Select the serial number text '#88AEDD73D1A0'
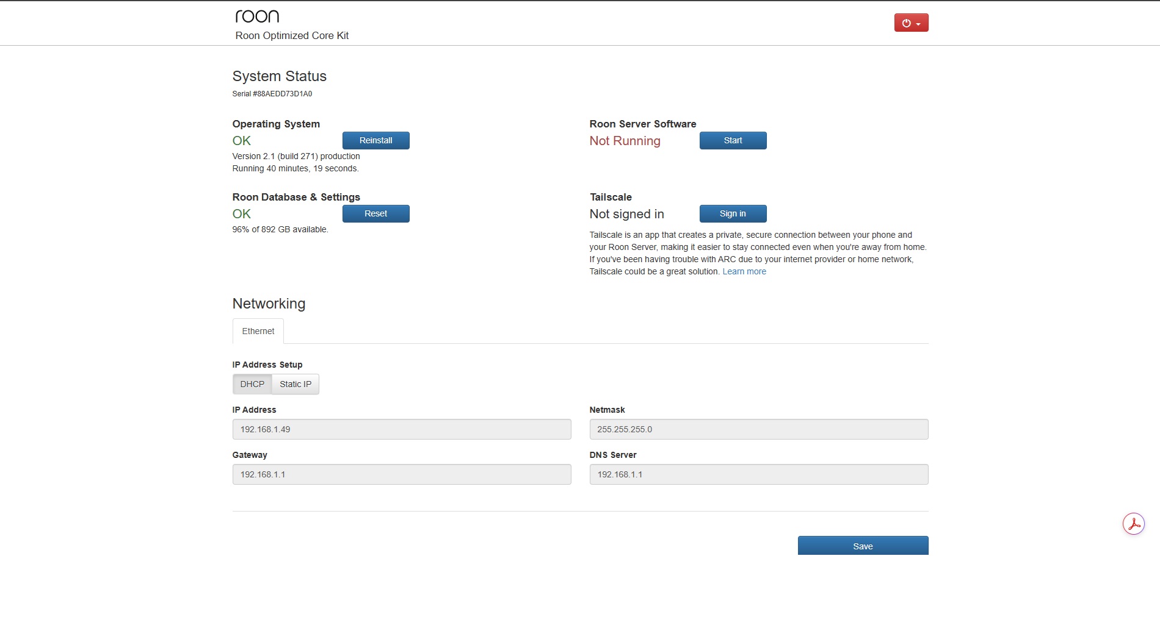This screenshot has width=1160, height=642. click(282, 94)
